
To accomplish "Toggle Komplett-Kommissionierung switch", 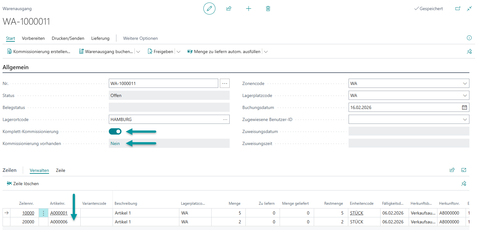I will coord(115,131).
